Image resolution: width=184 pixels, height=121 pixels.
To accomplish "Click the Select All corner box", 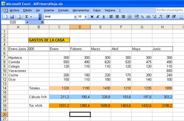I will [x=4, y=27].
